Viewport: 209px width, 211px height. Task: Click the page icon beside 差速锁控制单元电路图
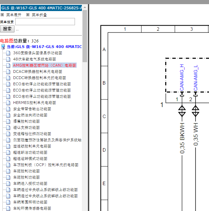tap(8, 146)
